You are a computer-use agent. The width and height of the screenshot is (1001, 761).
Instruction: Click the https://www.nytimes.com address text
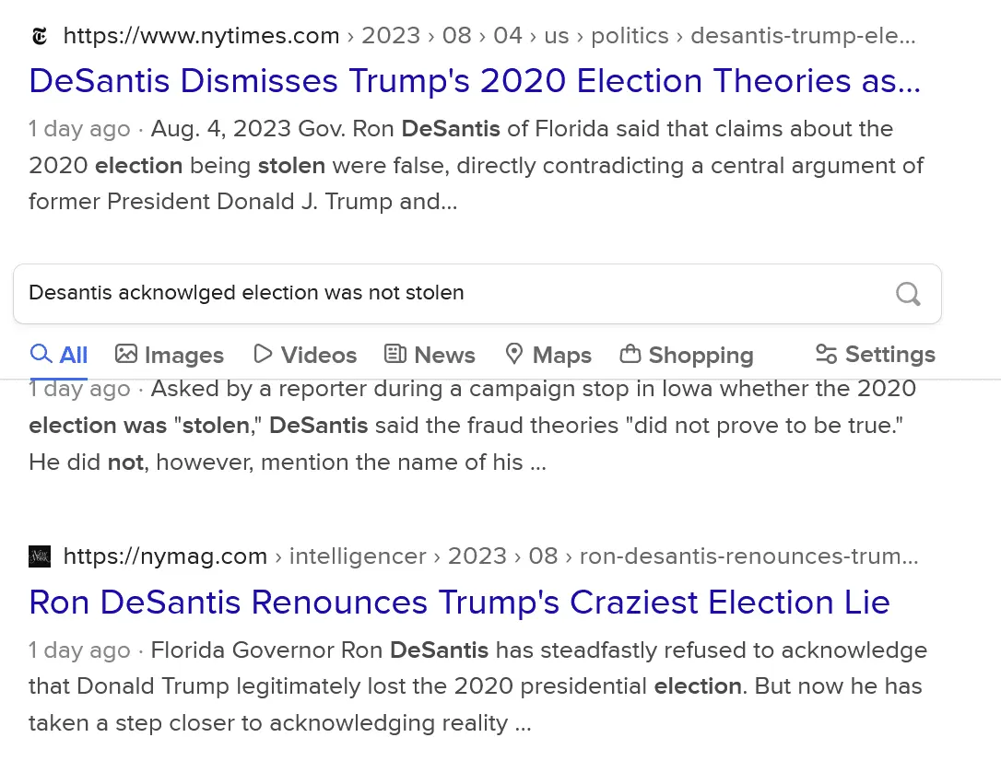[201, 37]
